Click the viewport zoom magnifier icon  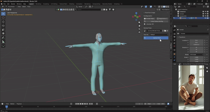(139, 23)
